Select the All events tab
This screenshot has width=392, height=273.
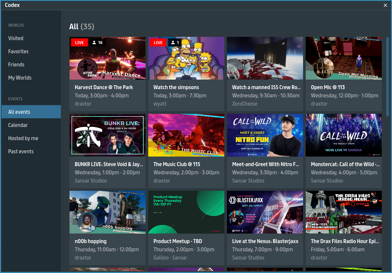[19, 112]
